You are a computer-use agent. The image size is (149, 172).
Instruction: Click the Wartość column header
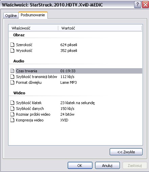(x=100, y=28)
